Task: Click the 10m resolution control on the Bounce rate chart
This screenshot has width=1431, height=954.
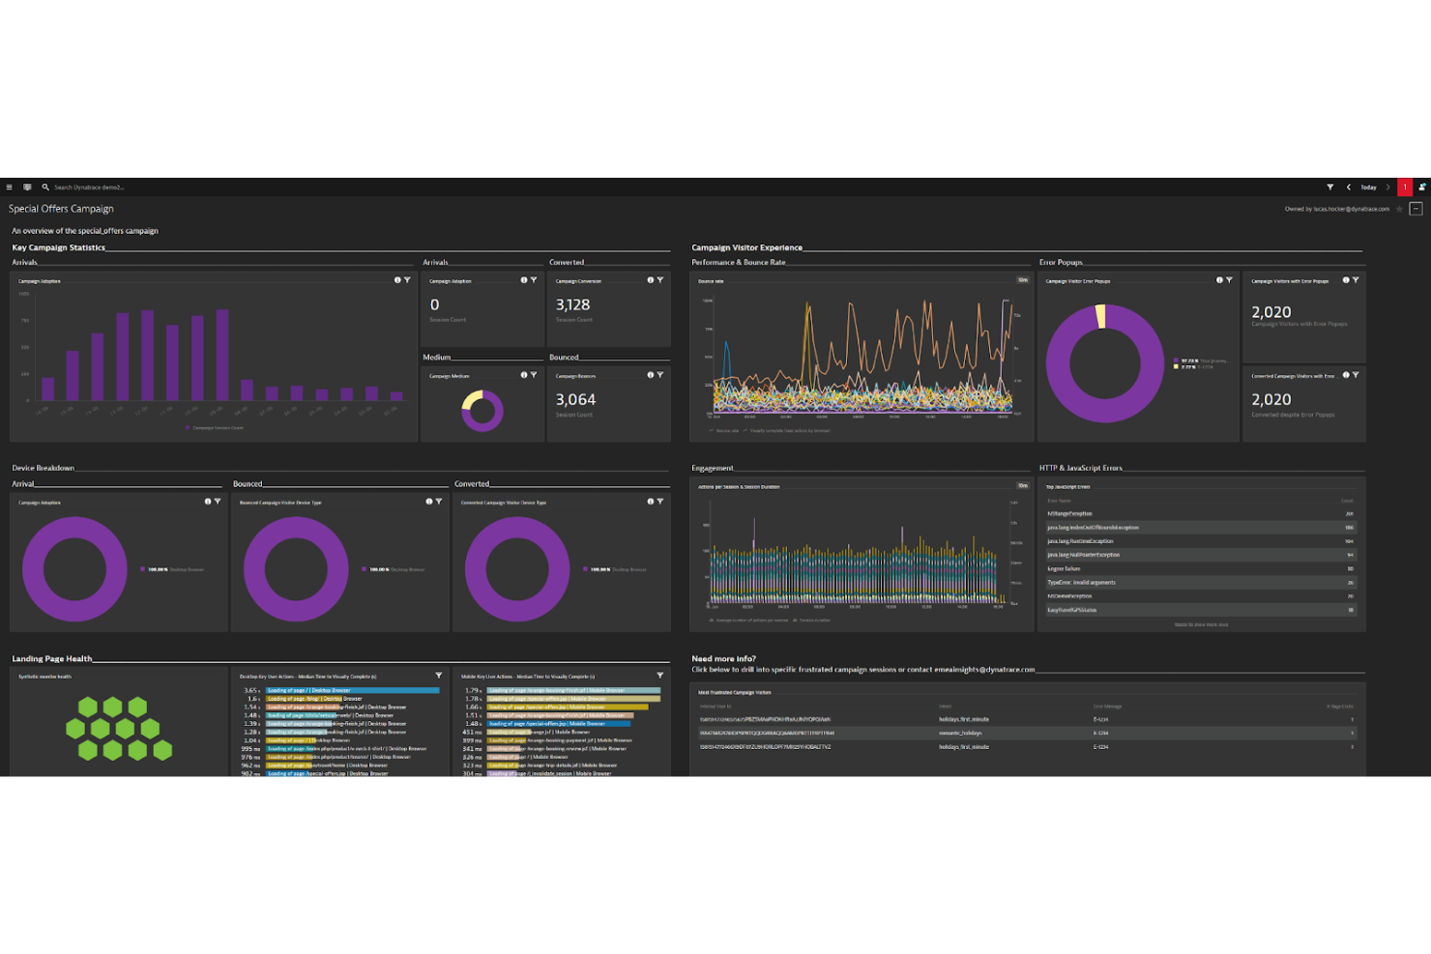Action: tap(1021, 279)
